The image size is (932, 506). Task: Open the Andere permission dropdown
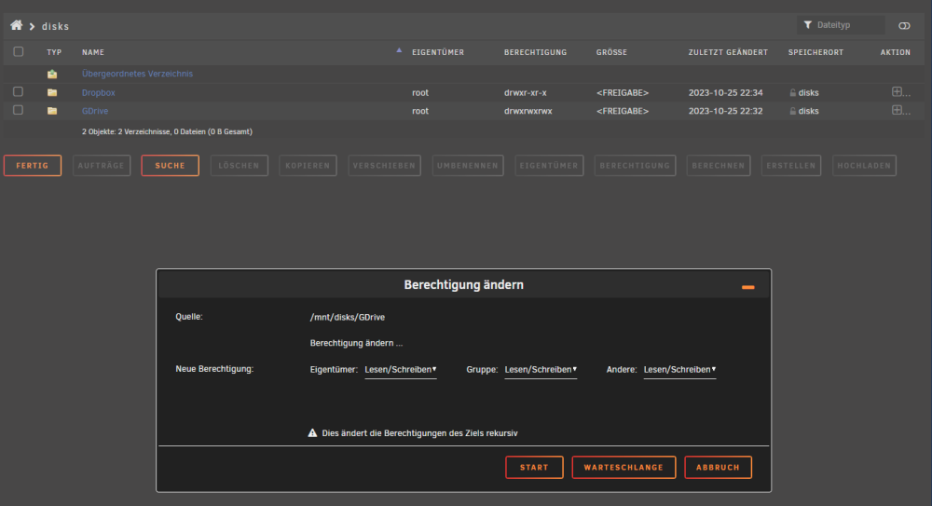[x=680, y=370]
